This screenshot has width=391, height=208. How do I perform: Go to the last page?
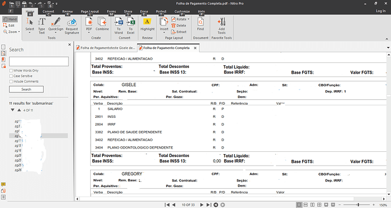coord(209,205)
